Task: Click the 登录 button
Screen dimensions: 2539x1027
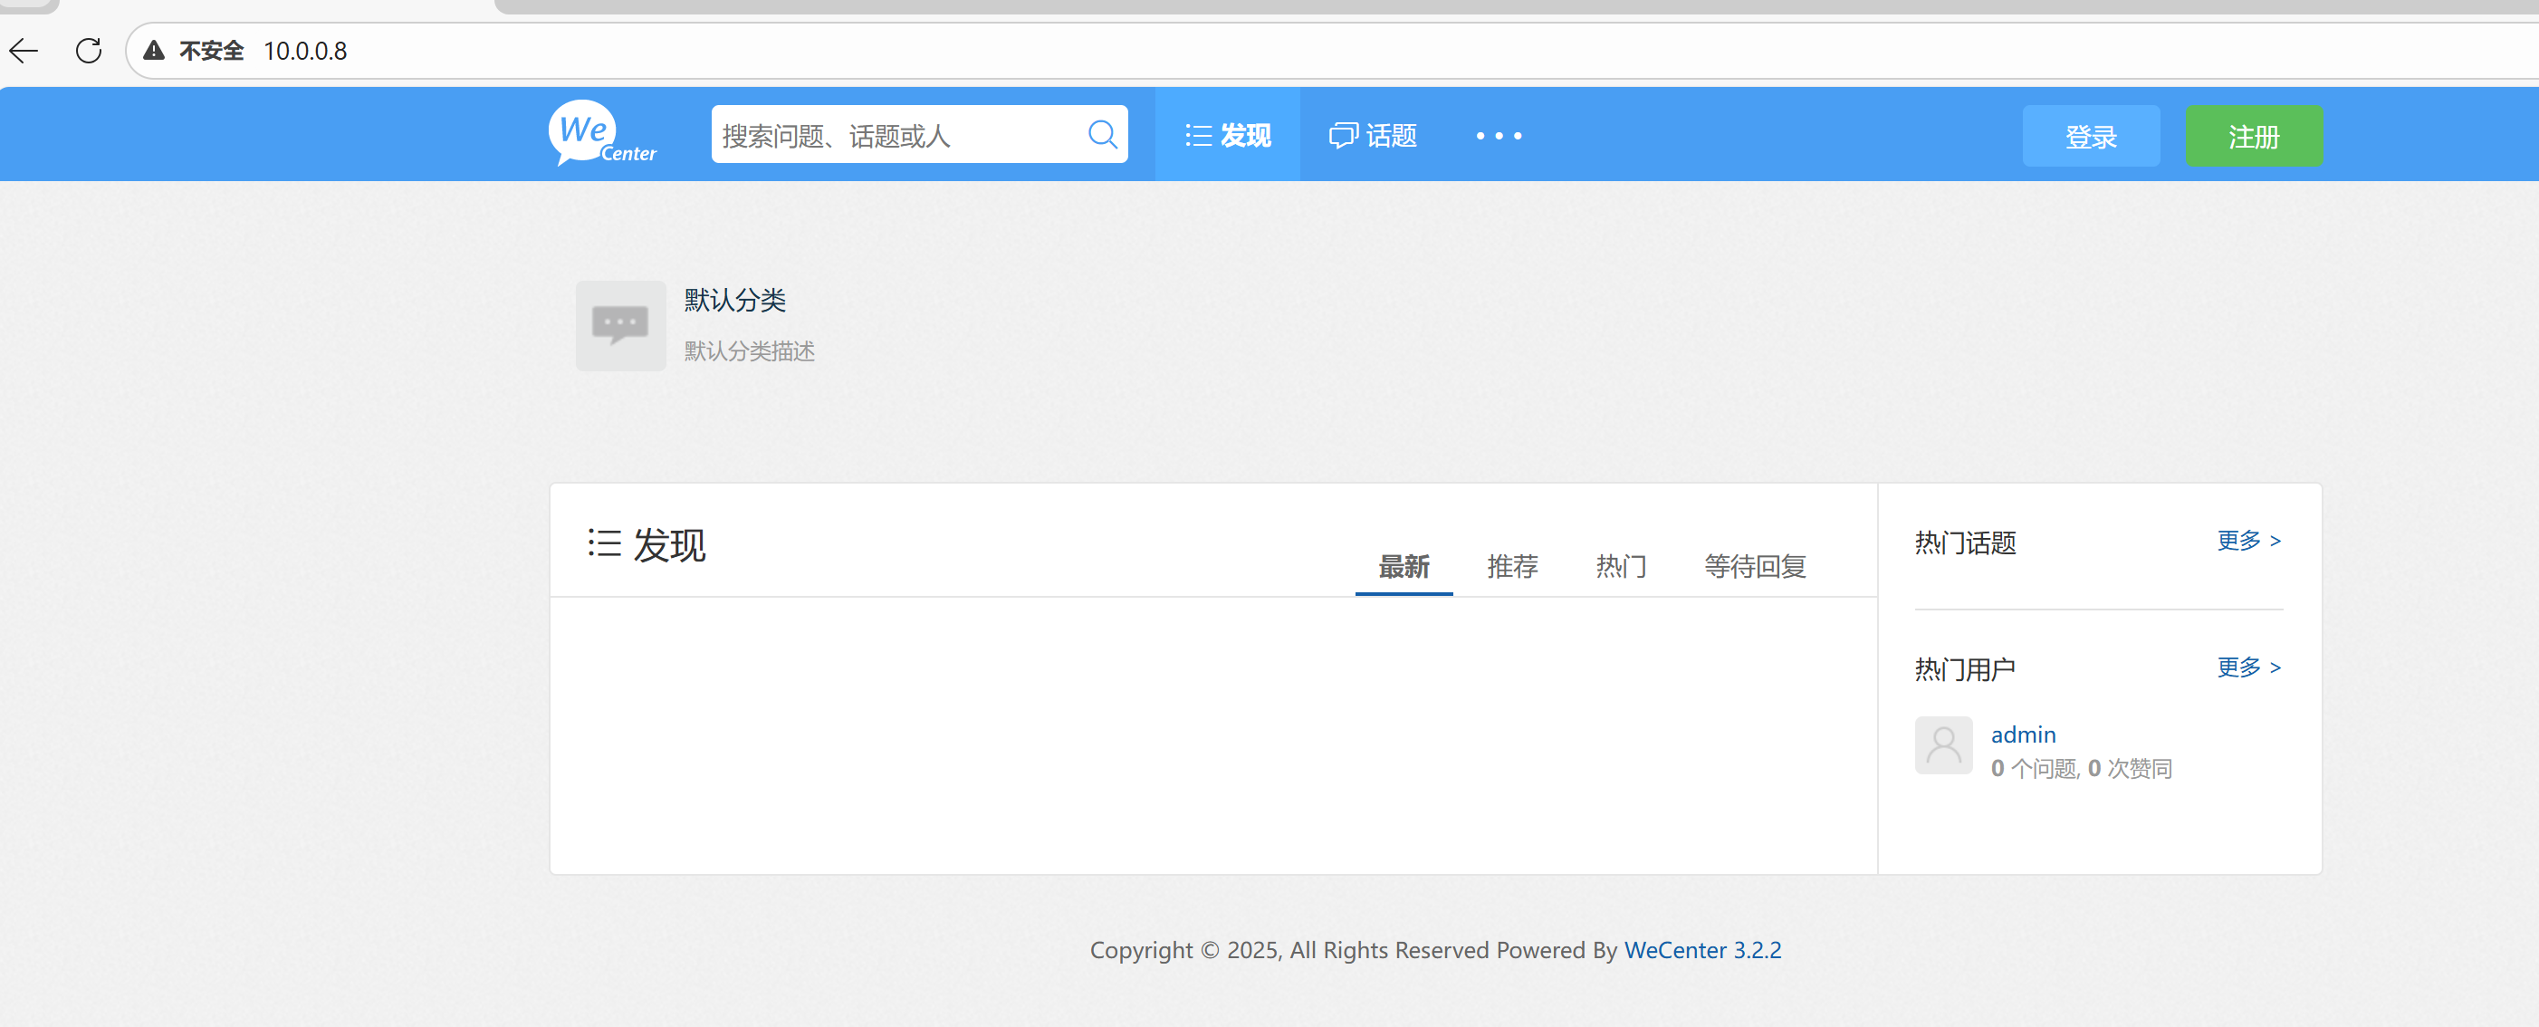Action: pyautogui.click(x=2091, y=136)
